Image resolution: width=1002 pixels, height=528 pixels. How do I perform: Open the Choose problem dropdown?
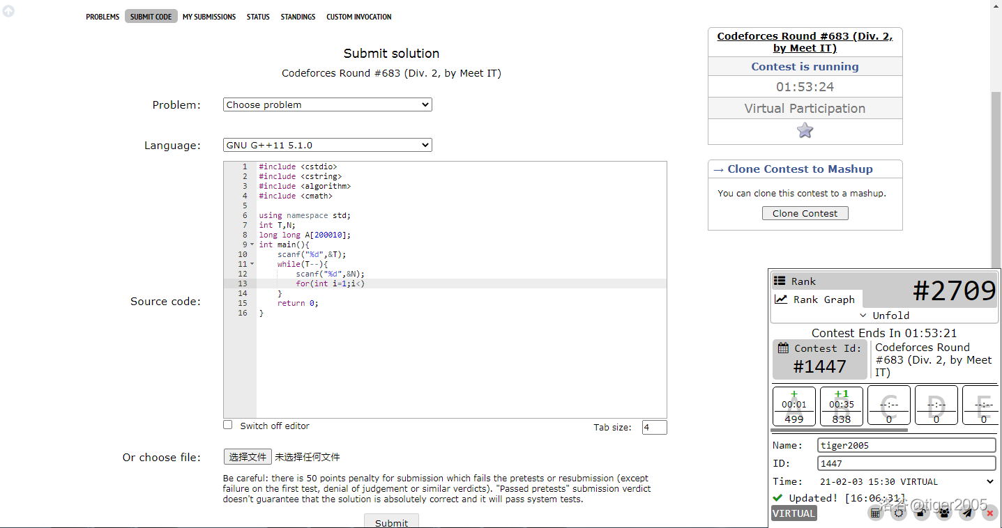coord(328,104)
